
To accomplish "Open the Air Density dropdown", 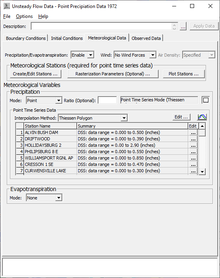I will (212, 55).
